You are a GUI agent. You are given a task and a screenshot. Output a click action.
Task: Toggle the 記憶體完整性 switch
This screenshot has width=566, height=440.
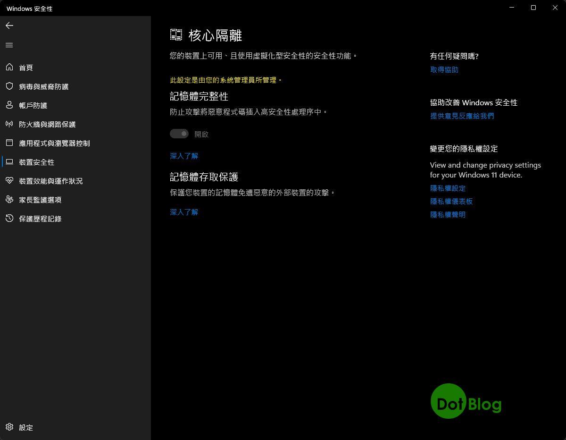pos(179,134)
